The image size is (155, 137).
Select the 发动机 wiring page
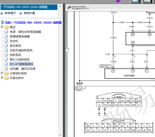pyautogui.click(x=14, y=41)
